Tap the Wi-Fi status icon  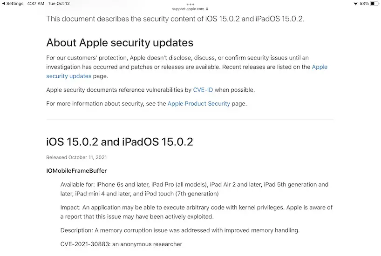[x=356, y=3]
